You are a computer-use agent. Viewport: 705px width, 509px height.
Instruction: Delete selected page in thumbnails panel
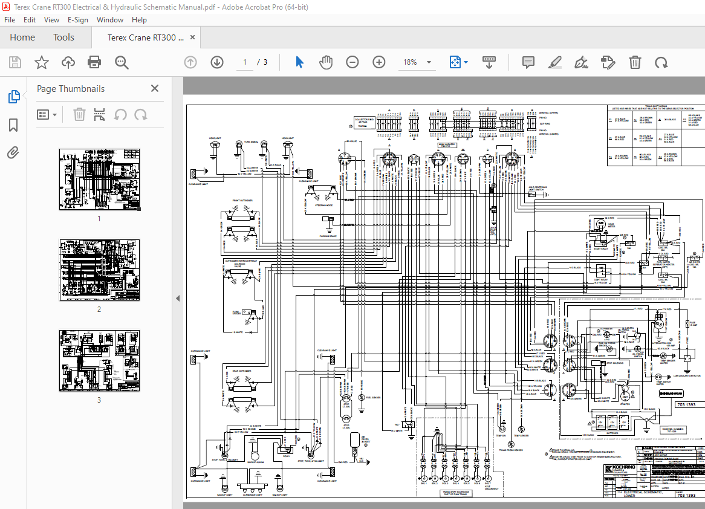(x=79, y=115)
